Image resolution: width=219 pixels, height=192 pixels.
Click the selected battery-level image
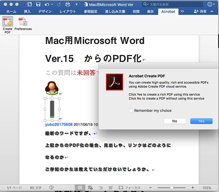point(52,109)
